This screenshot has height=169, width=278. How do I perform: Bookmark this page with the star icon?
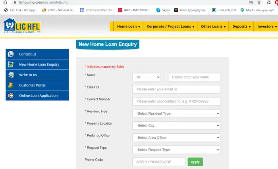pos(259,2)
